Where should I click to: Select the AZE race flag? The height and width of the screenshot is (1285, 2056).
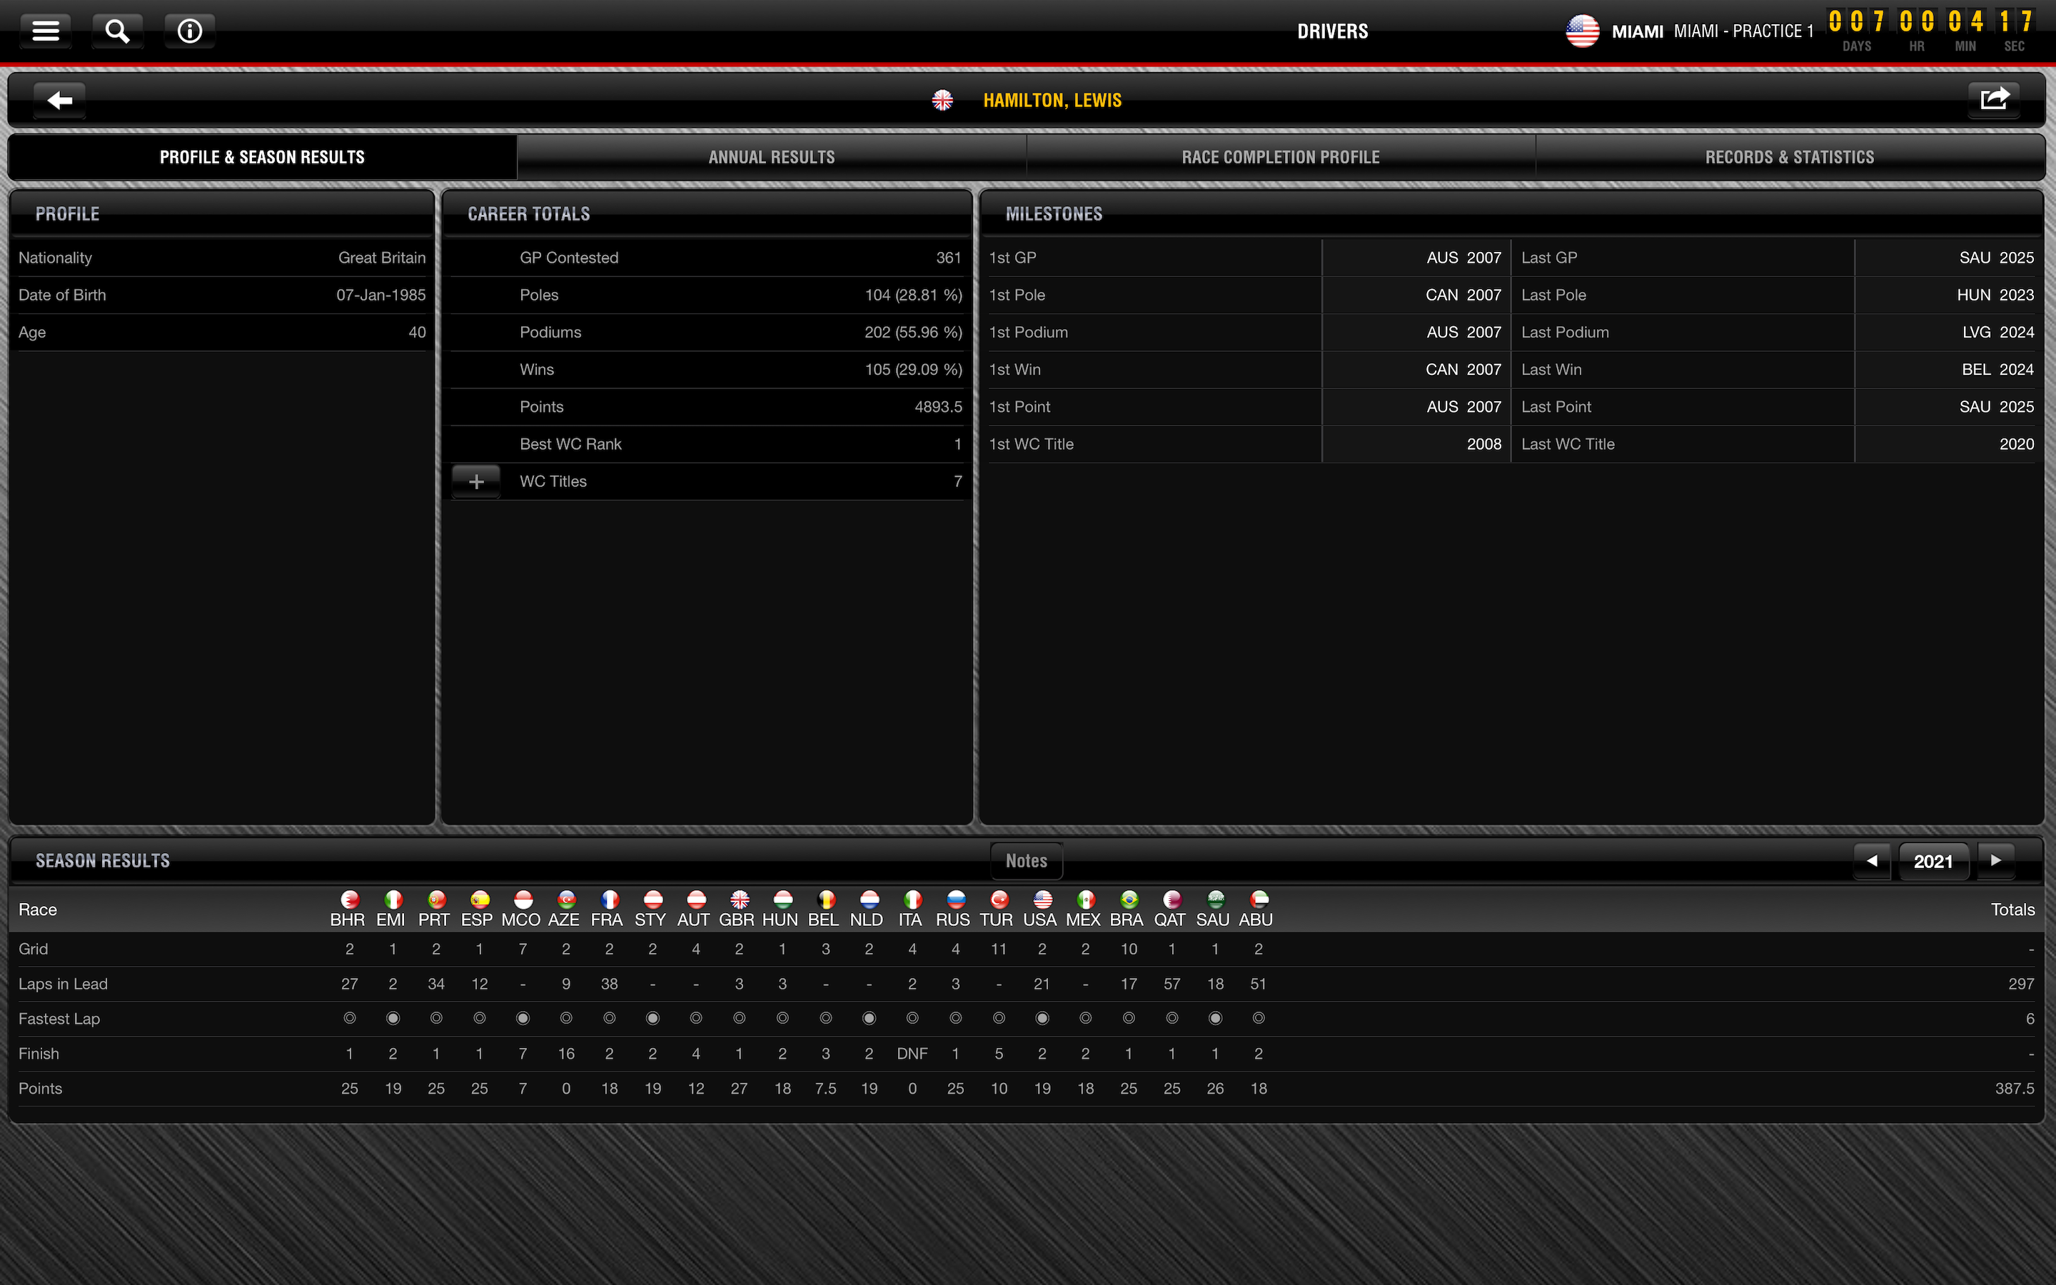[x=567, y=899]
